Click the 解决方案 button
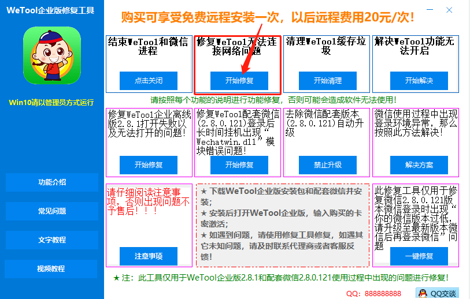Image resolution: width=470 pixels, height=299 pixels. pyautogui.click(x=419, y=165)
